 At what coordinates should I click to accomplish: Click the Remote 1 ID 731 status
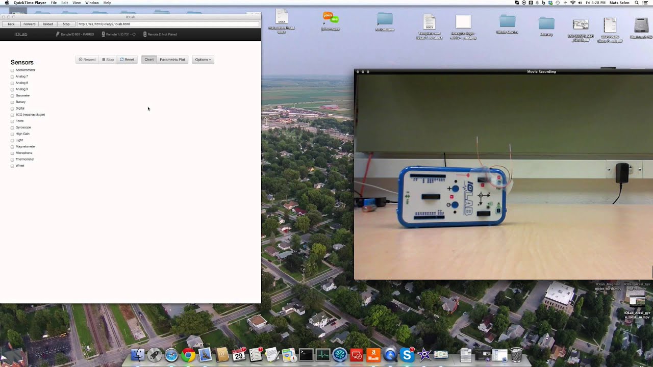pos(118,34)
